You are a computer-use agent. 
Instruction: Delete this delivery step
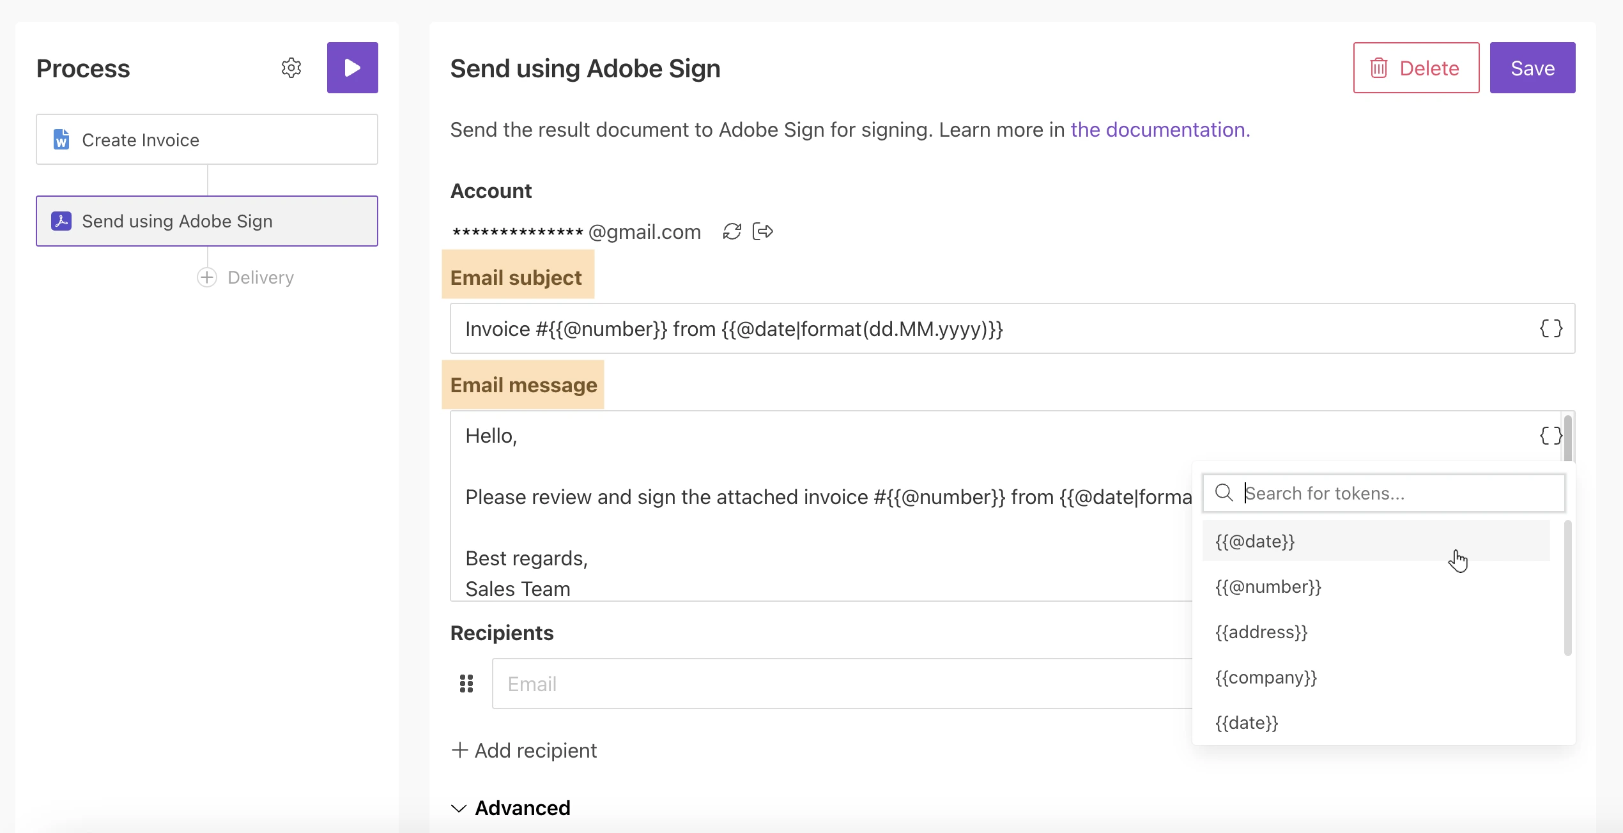point(1416,68)
